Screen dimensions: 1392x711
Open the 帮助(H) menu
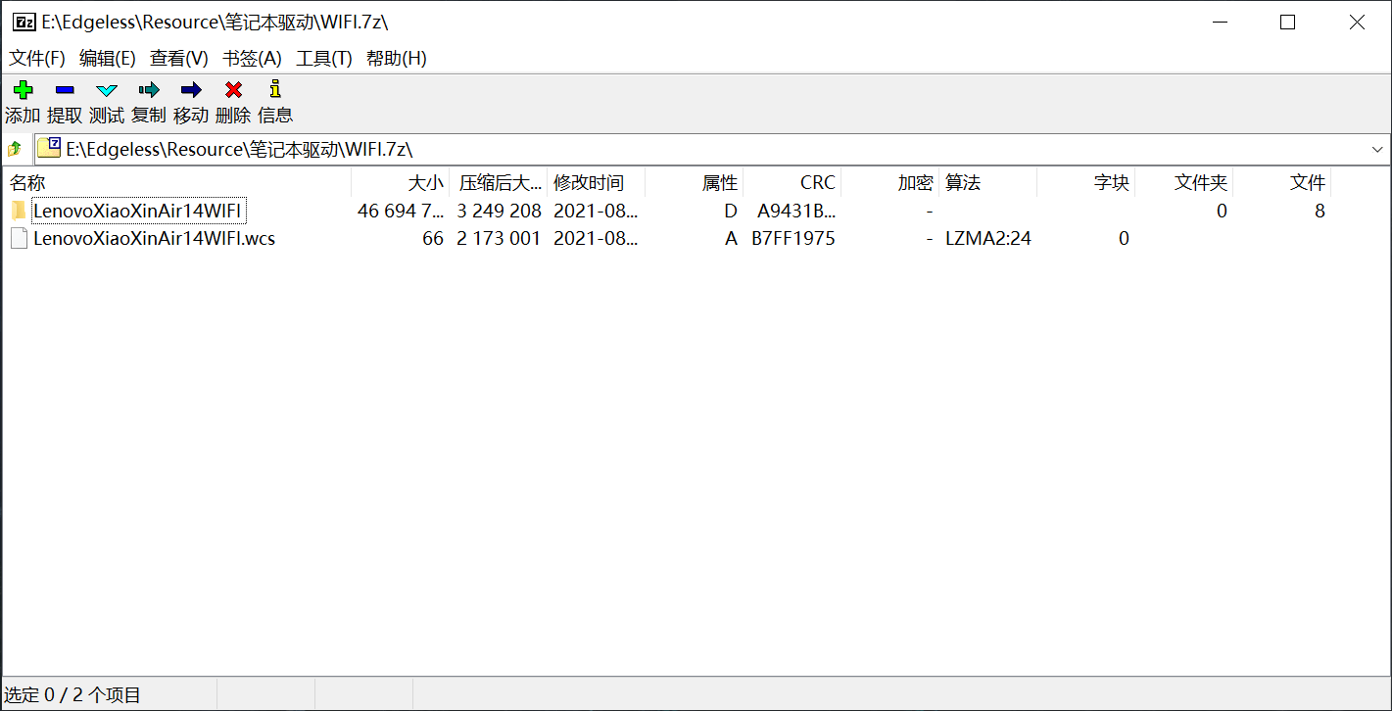pos(397,59)
